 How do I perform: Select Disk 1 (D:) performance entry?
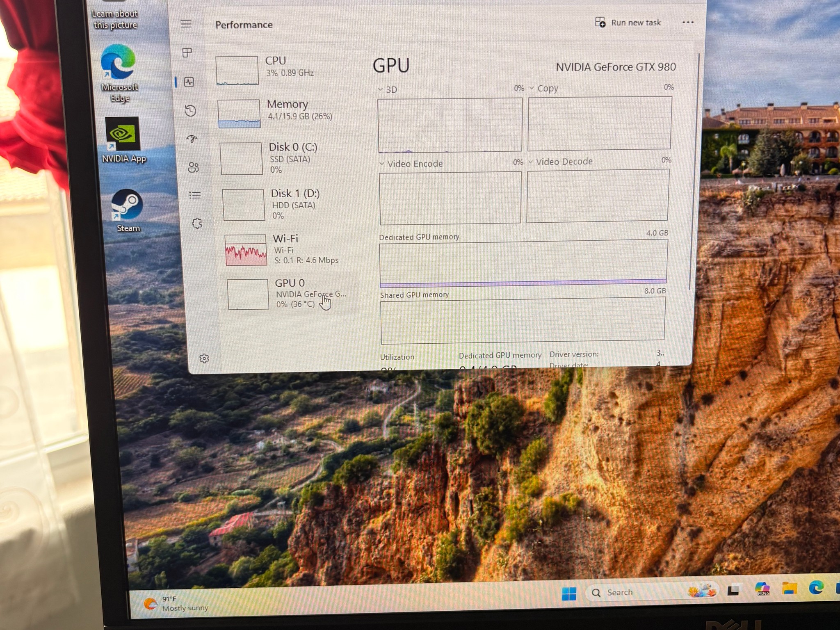click(x=289, y=204)
